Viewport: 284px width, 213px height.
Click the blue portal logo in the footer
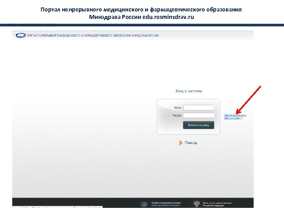pyautogui.click(x=144, y=204)
